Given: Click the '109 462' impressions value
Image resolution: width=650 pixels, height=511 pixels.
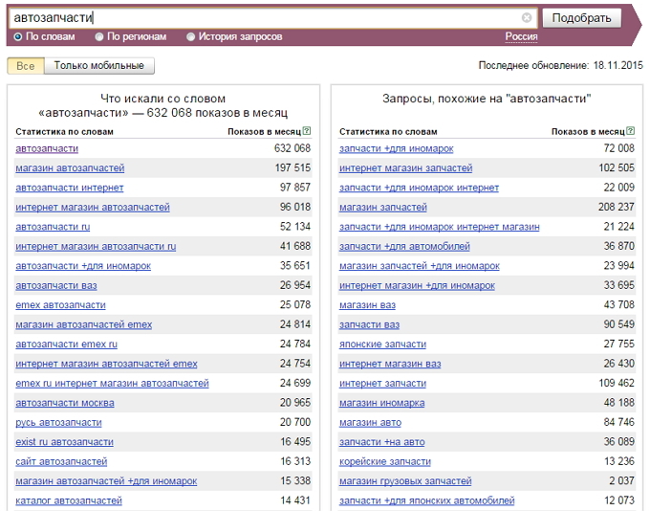Looking at the screenshot, I should click(x=617, y=383).
